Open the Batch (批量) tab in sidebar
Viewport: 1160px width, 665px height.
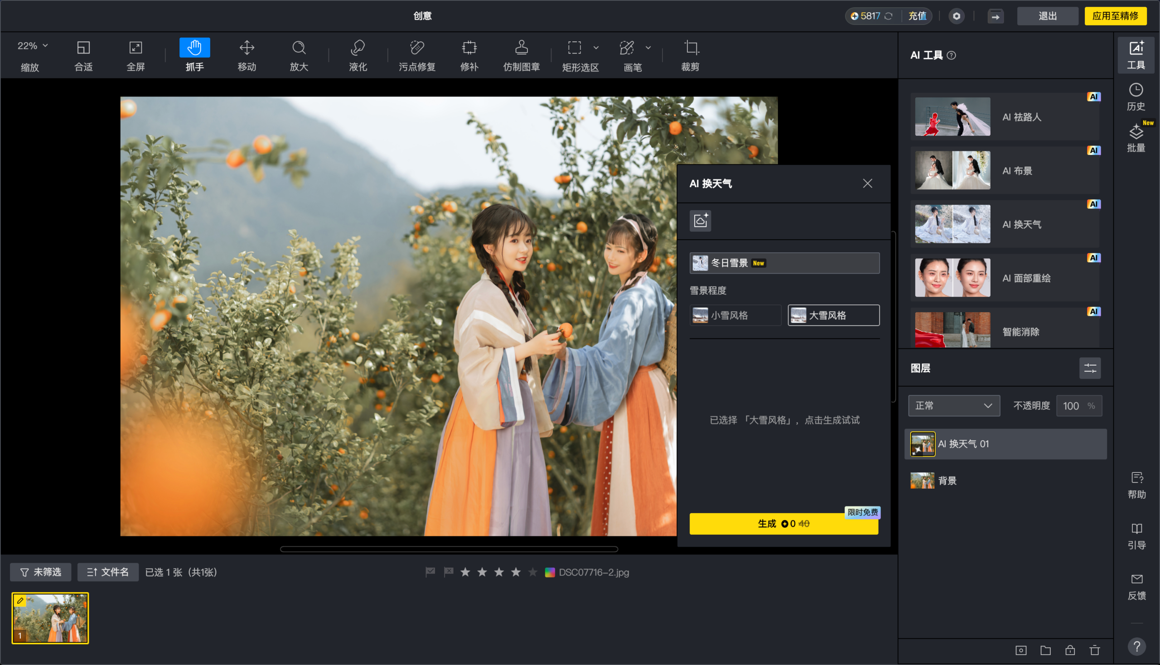(x=1136, y=138)
